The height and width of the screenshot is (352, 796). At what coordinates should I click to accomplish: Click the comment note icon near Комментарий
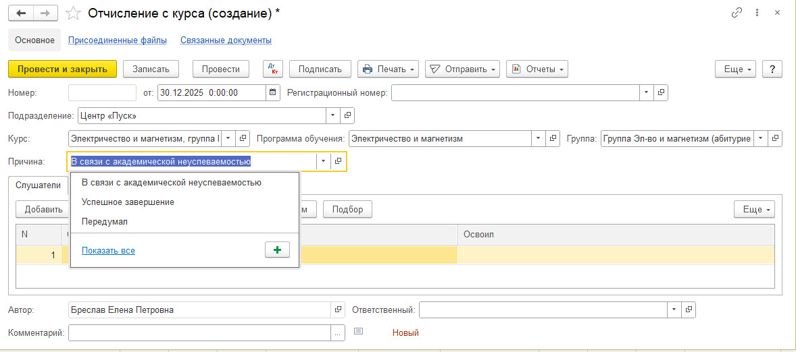tap(358, 332)
